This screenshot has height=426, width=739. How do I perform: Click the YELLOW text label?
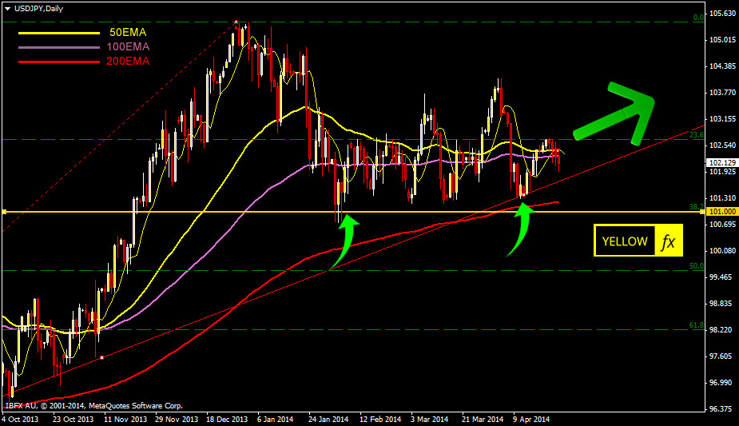coord(625,241)
